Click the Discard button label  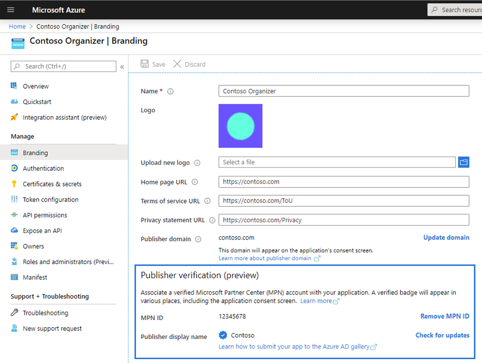tap(195, 65)
